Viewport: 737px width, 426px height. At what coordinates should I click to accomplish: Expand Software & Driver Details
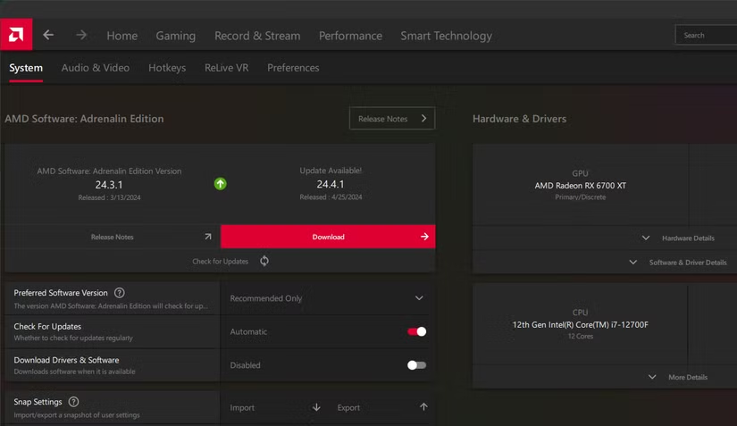click(x=679, y=263)
